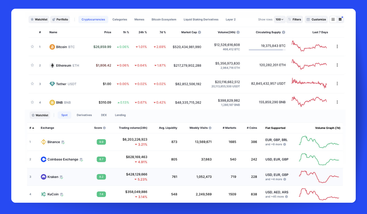The height and width of the screenshot is (214, 367).
Task: Click info icon next to Binance +8 more
Action: [x=285, y=144]
